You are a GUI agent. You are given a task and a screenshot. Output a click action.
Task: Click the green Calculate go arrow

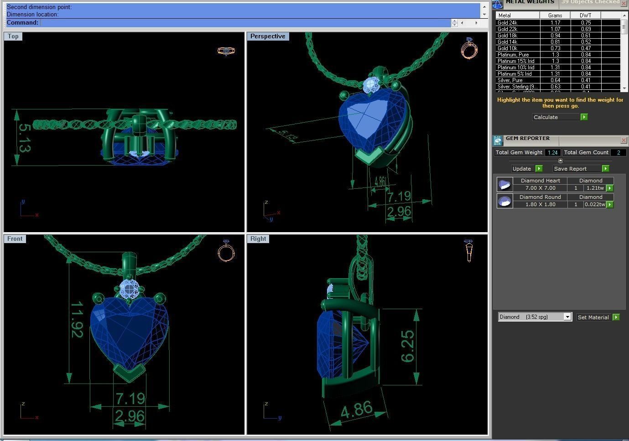click(584, 117)
